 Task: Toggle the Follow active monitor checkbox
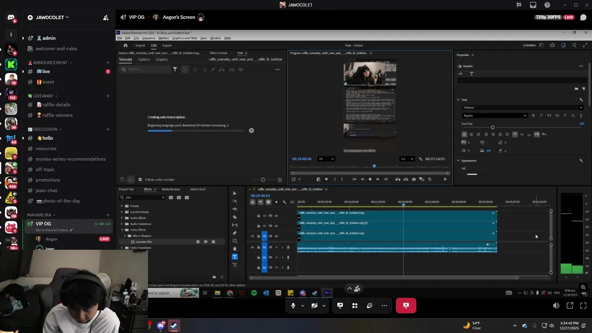[140, 179]
